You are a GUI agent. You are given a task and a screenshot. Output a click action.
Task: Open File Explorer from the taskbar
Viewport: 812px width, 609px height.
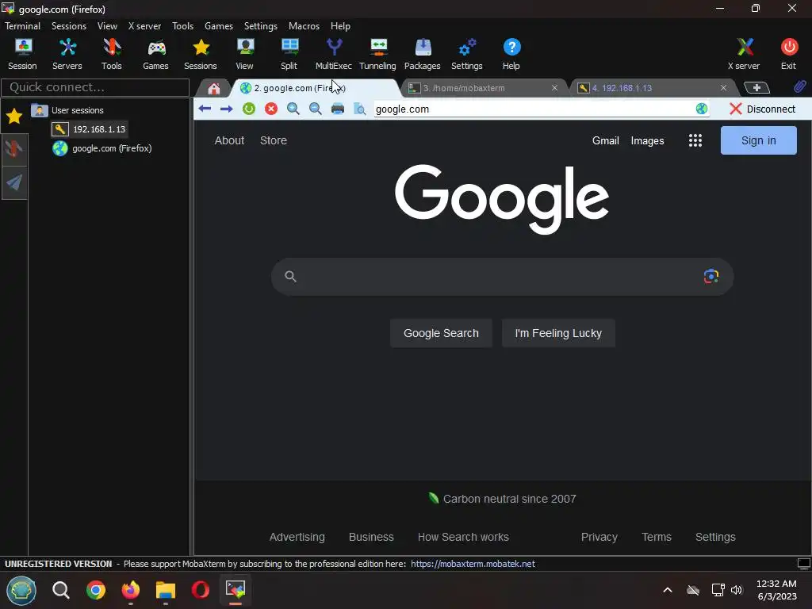166,590
